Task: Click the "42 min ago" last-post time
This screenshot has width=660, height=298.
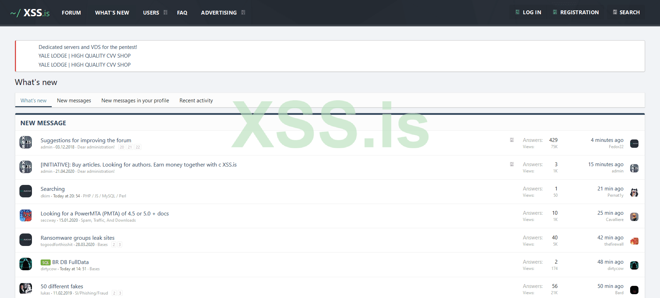Action: [x=610, y=237]
